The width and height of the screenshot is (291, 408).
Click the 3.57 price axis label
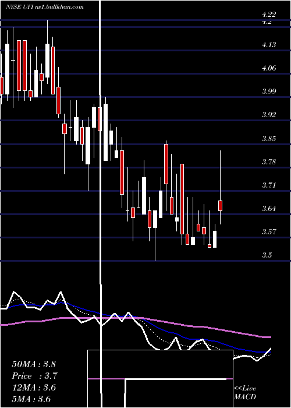coord(269,231)
